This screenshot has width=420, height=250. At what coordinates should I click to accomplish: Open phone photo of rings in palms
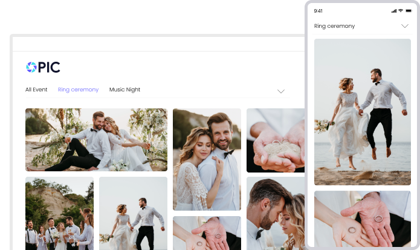tap(363, 219)
